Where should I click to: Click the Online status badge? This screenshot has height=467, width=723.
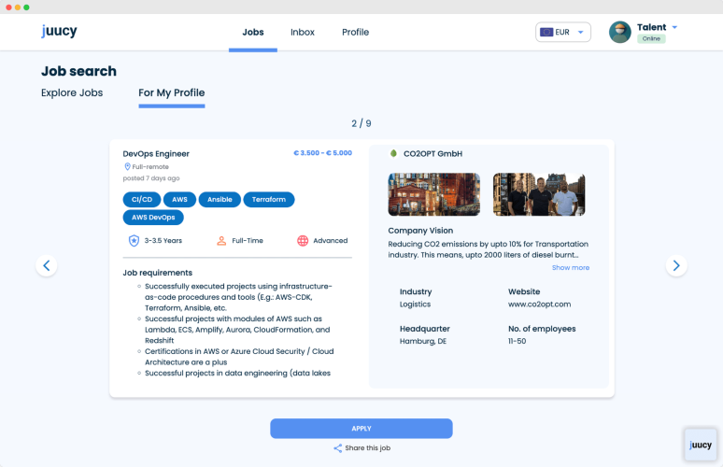(651, 38)
